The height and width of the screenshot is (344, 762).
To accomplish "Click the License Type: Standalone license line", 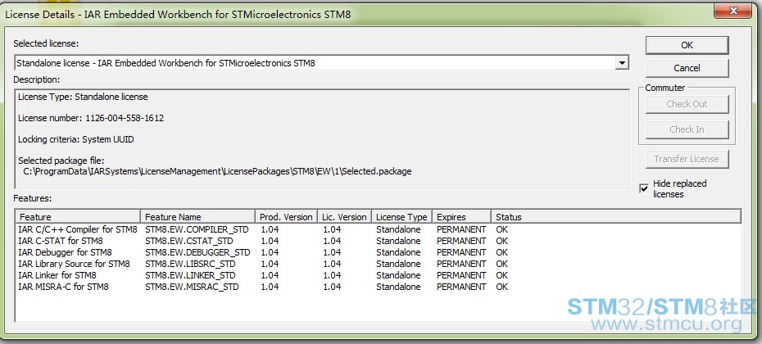I will point(83,97).
